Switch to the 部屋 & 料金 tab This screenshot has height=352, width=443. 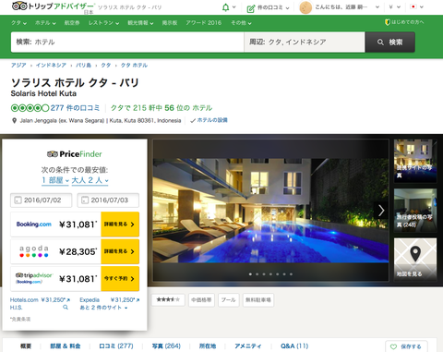66,346
